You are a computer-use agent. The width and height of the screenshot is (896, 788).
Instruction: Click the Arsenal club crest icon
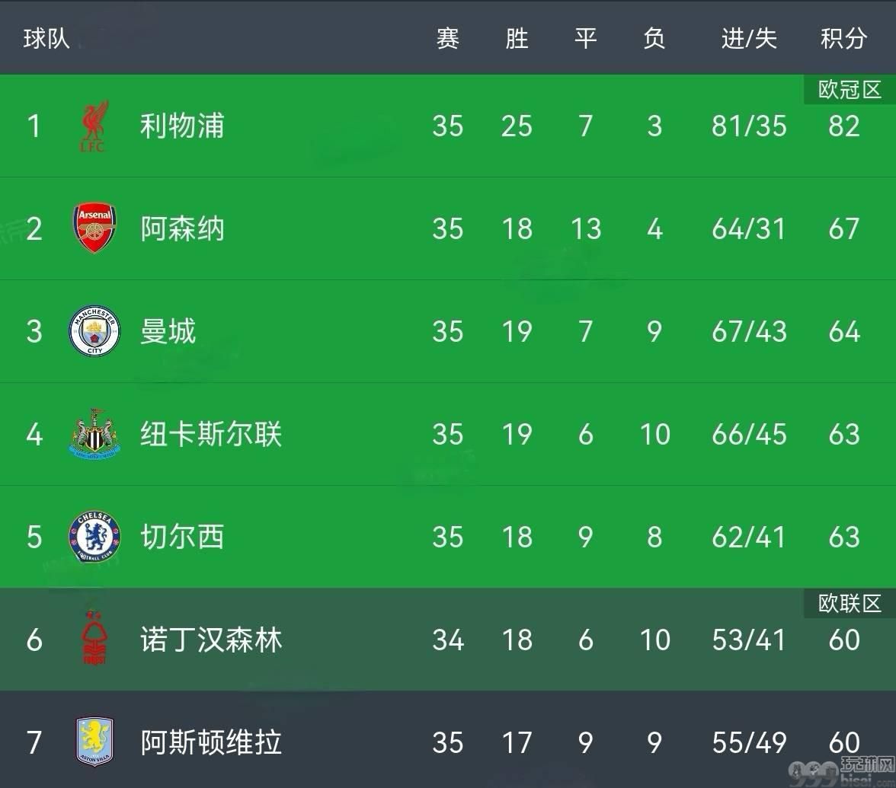[94, 228]
